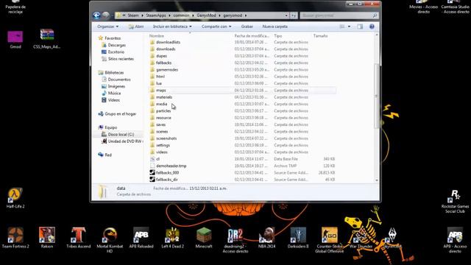Screen dimensions: 471x265
Task: Open Rockstar Games Social Club shortcut
Action: pos(455,201)
